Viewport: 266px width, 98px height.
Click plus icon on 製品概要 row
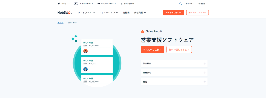[205, 64]
